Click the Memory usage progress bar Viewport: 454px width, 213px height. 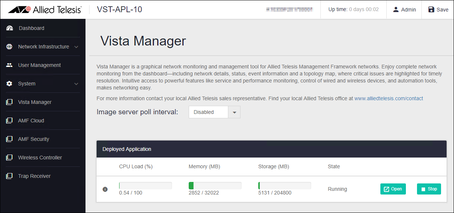(215, 186)
